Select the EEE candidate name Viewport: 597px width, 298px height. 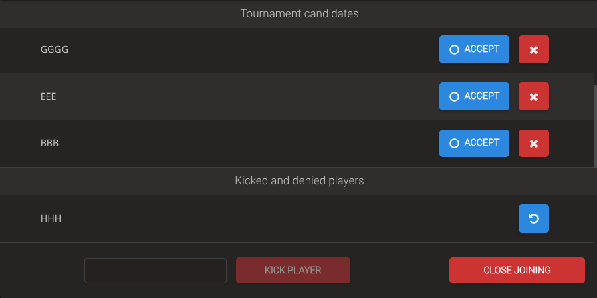(49, 96)
